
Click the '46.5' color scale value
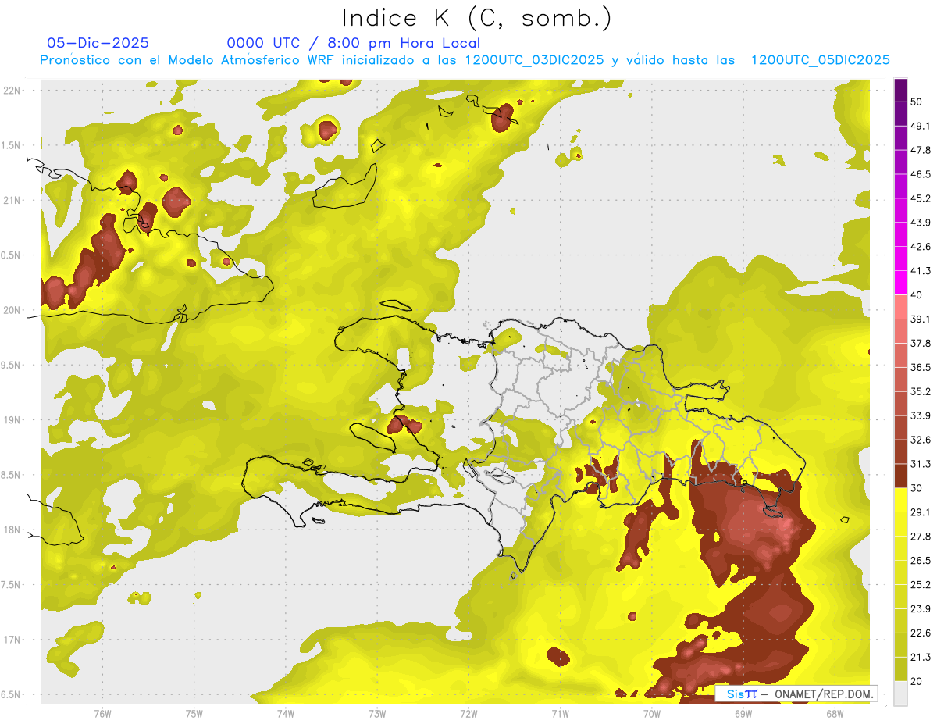pyautogui.click(x=921, y=174)
